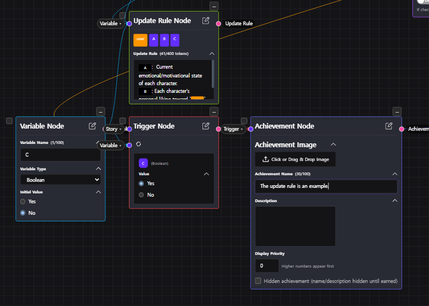This screenshot has height=306, width=429.
Task: Click the Variable Name input field
Action: click(60, 155)
